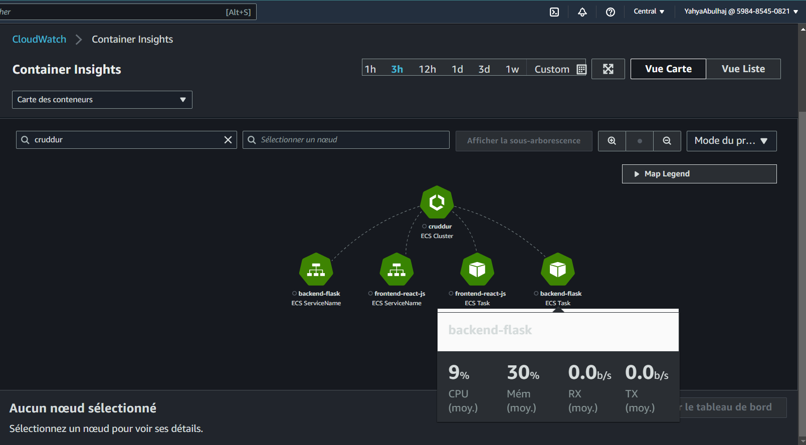Toggle radio circle for backend-flask Task
806x445 pixels.
[x=536, y=294]
